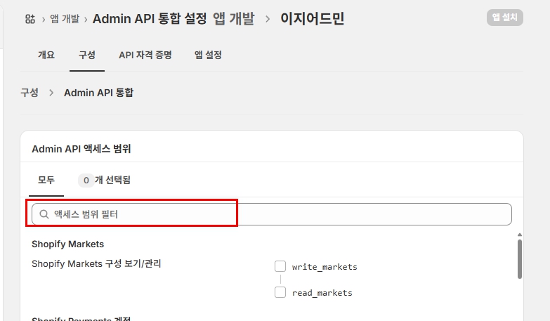Click the scope list scrollbar thumb
The height and width of the screenshot is (321, 550).
click(519, 259)
